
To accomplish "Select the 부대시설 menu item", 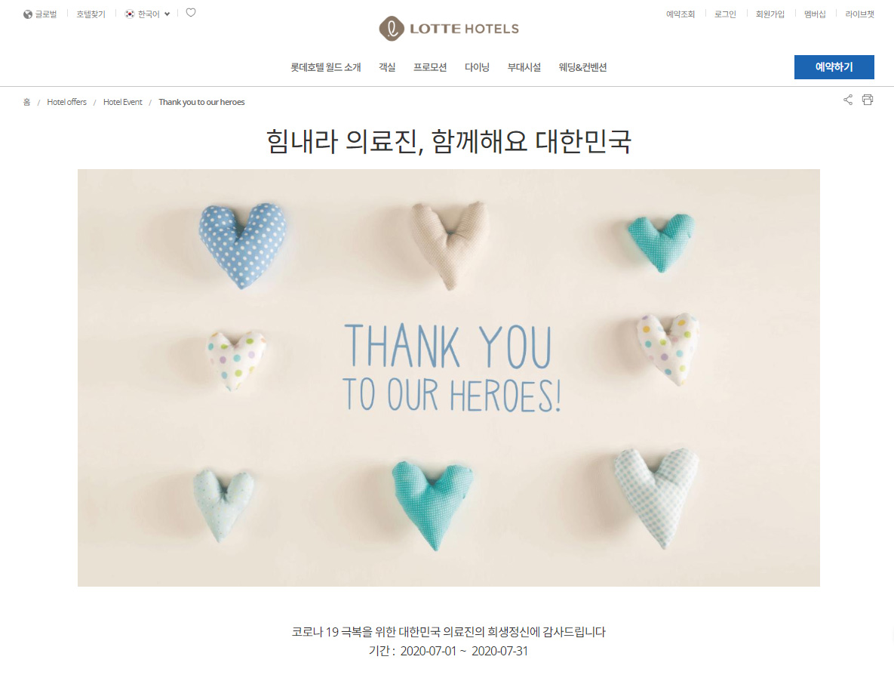I will pyautogui.click(x=524, y=67).
